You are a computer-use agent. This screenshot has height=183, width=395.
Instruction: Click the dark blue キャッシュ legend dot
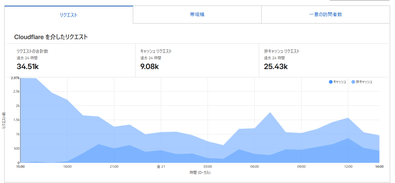(x=331, y=82)
